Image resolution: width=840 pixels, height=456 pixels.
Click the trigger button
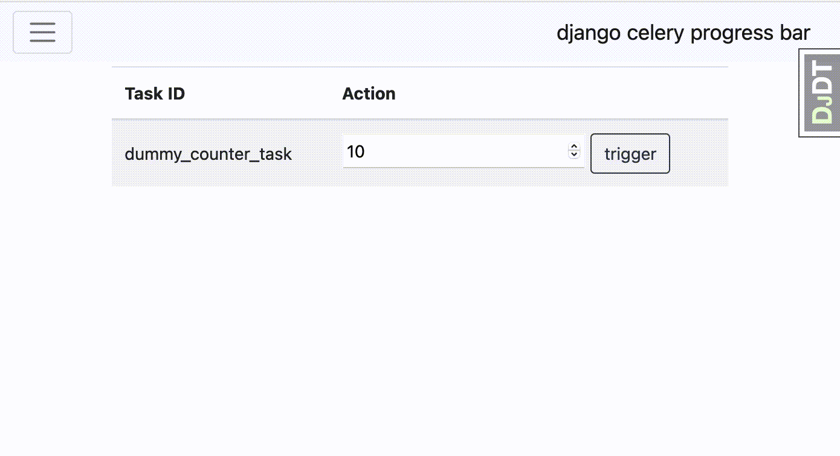click(x=630, y=153)
